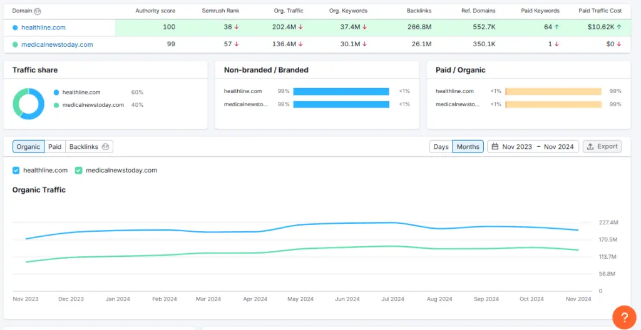Click the green dot beside medicalnewstoday.com row

point(15,44)
